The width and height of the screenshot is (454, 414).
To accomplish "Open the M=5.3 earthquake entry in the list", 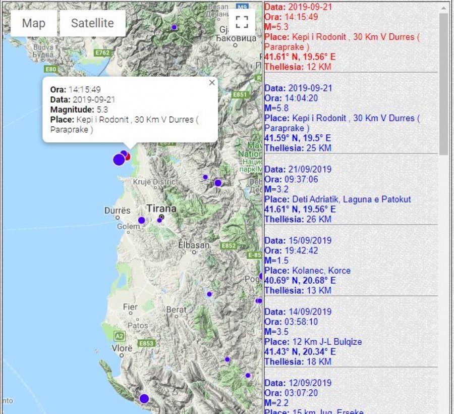I will 351,37.
